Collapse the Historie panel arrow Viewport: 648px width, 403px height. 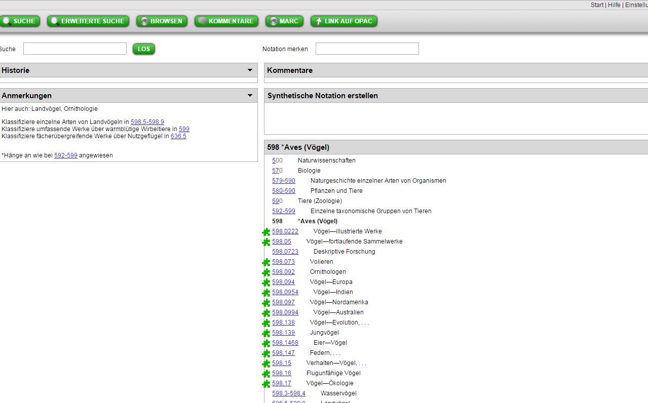click(250, 70)
